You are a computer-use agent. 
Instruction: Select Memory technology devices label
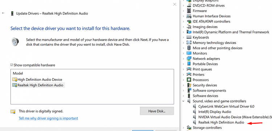(214, 43)
